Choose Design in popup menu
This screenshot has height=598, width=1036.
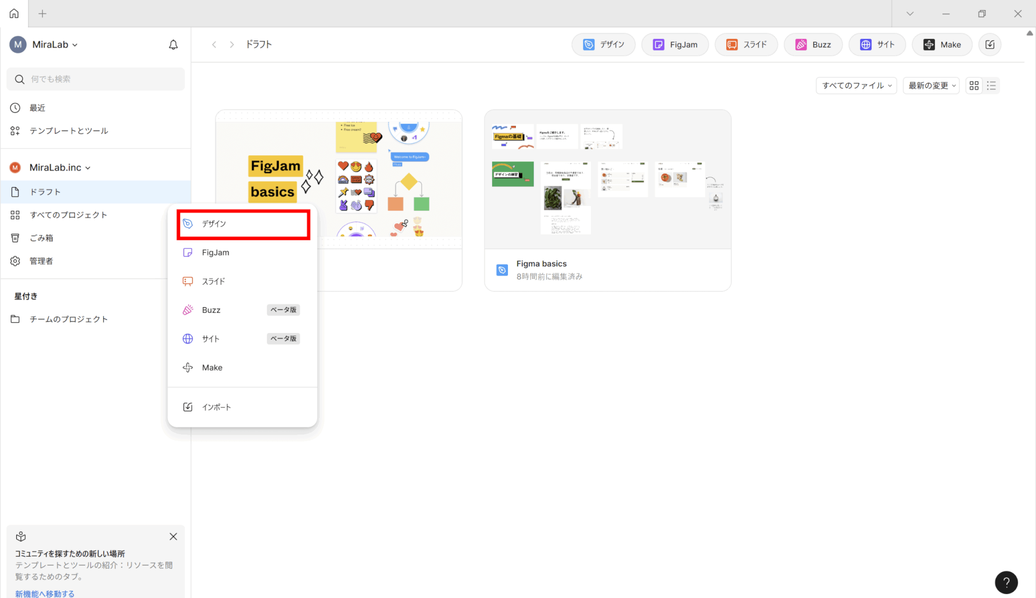pyautogui.click(x=243, y=224)
